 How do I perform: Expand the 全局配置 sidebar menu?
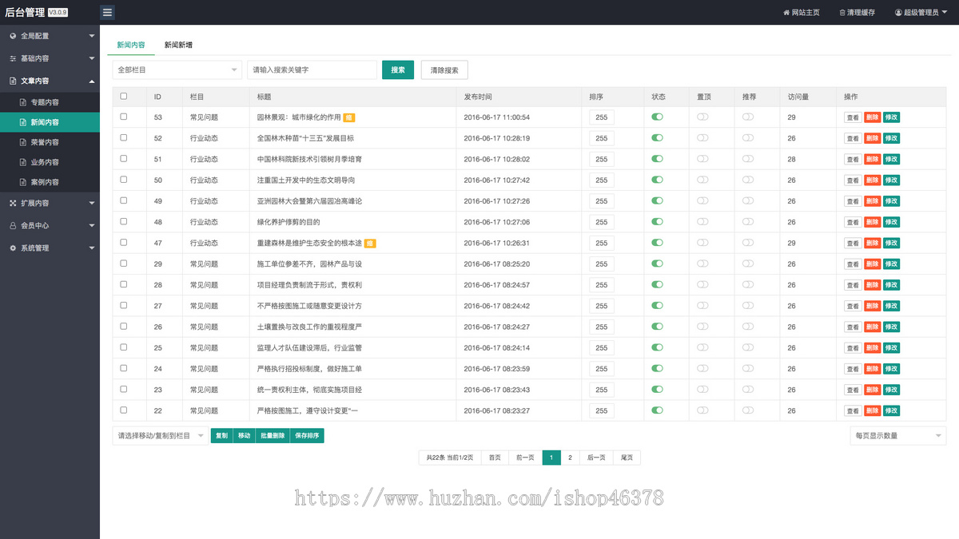point(50,36)
